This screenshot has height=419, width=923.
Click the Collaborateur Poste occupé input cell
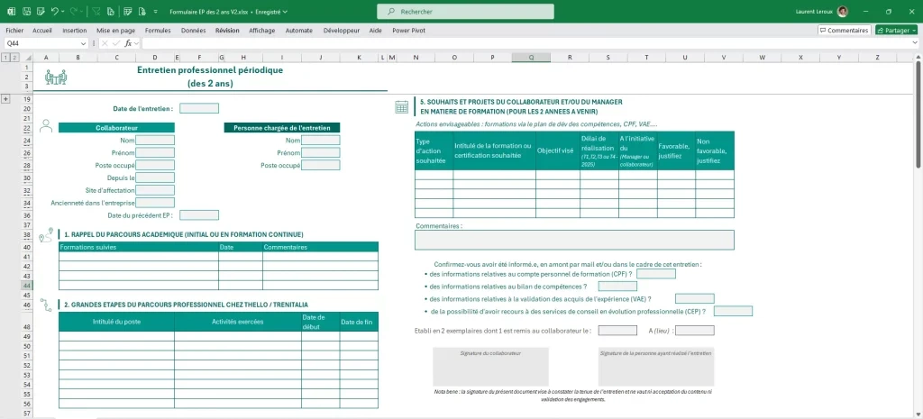(155, 166)
